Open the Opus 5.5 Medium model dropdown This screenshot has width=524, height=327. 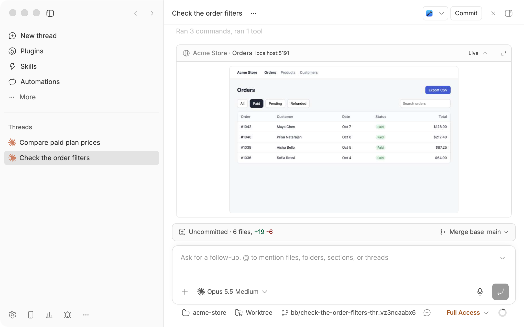pyautogui.click(x=232, y=292)
